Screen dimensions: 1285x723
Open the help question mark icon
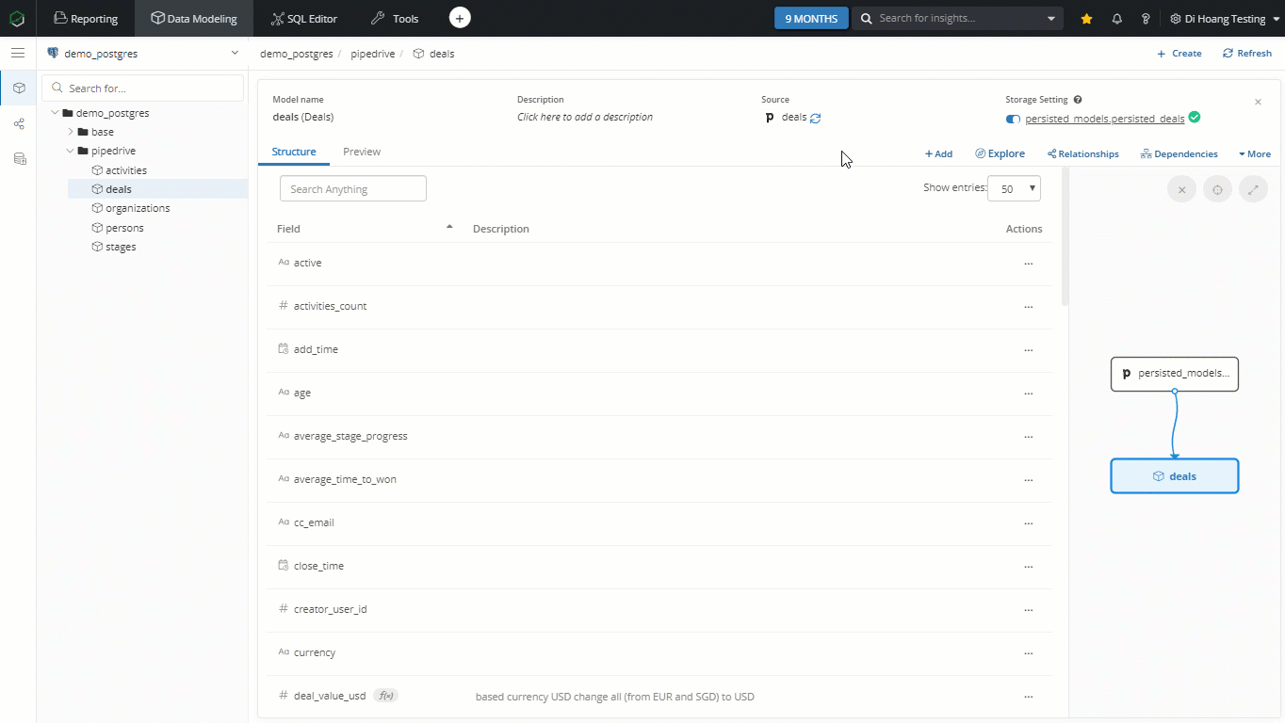pyautogui.click(x=1146, y=19)
